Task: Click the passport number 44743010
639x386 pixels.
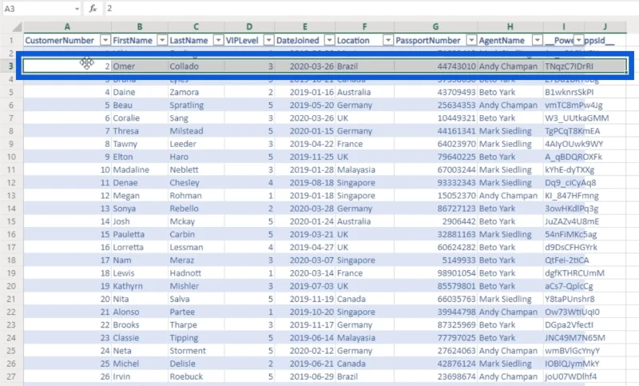Action: pos(435,66)
